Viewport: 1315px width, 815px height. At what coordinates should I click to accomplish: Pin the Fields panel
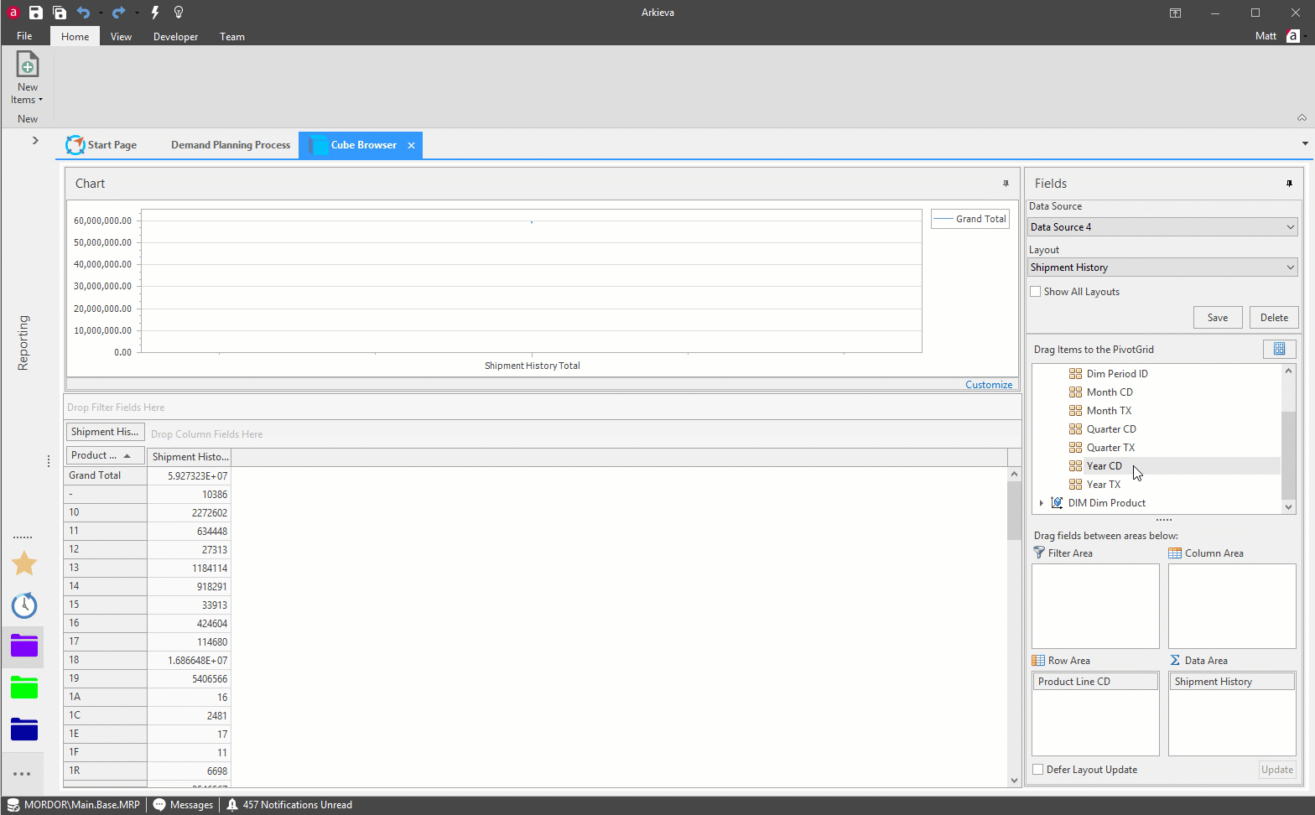(x=1289, y=184)
